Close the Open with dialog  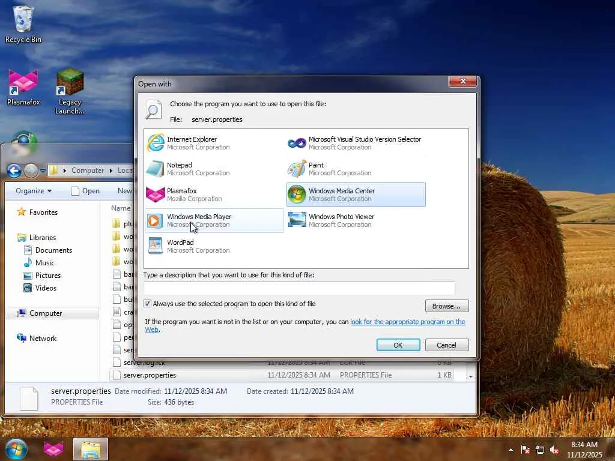tap(463, 81)
